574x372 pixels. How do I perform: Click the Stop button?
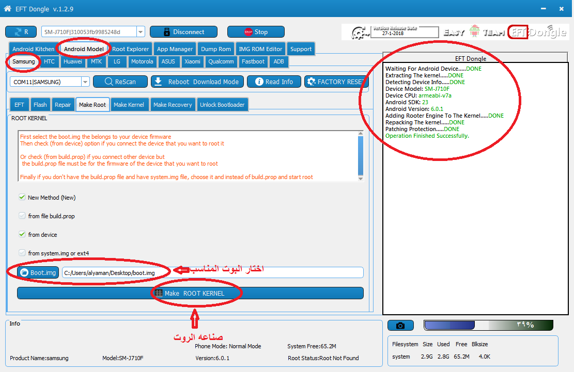[x=256, y=32]
